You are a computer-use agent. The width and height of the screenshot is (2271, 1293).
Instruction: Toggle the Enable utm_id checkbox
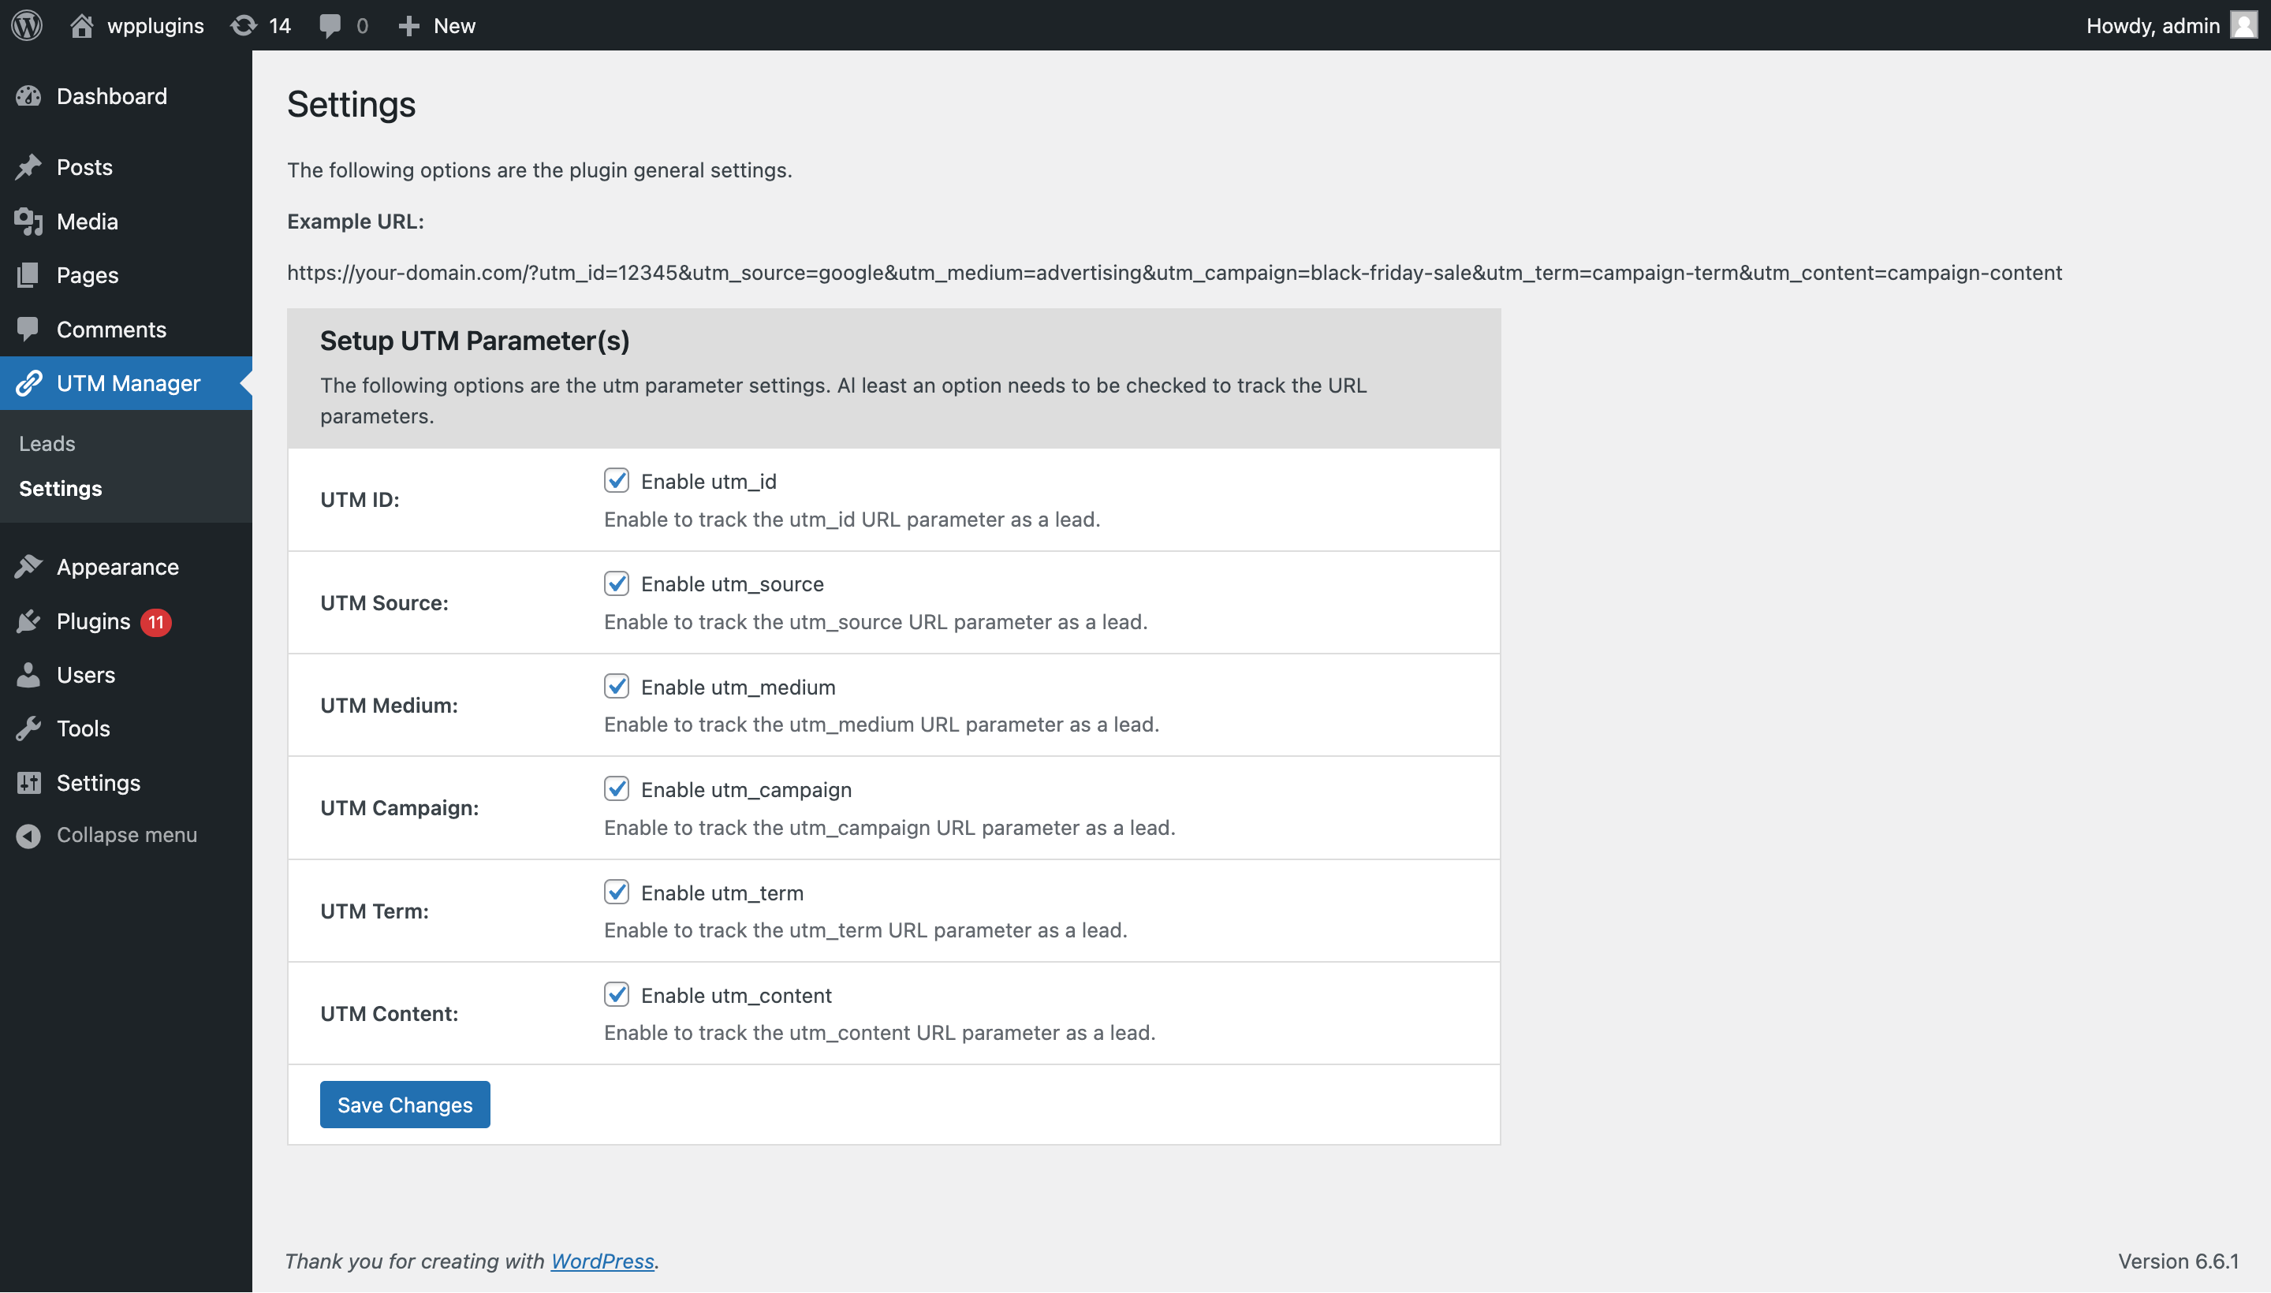(x=616, y=480)
